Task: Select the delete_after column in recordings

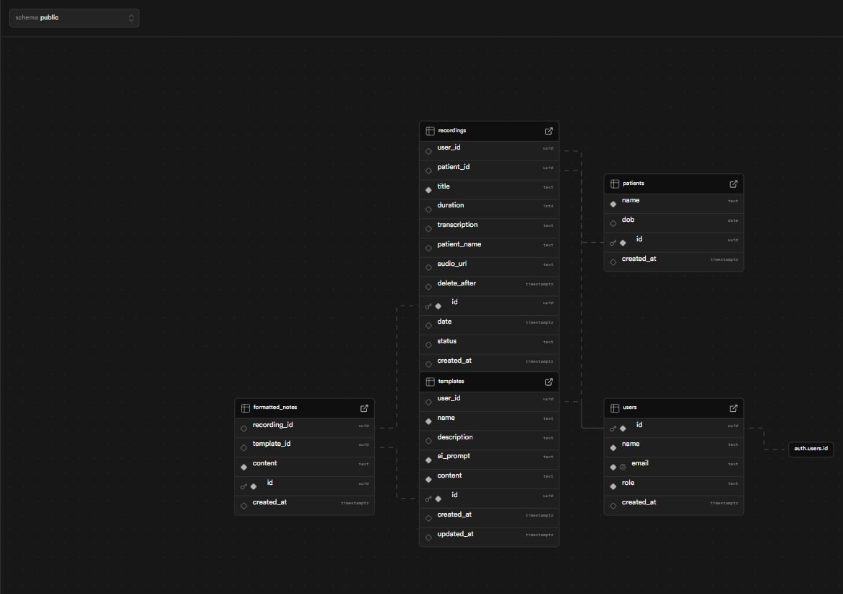Action: [457, 283]
